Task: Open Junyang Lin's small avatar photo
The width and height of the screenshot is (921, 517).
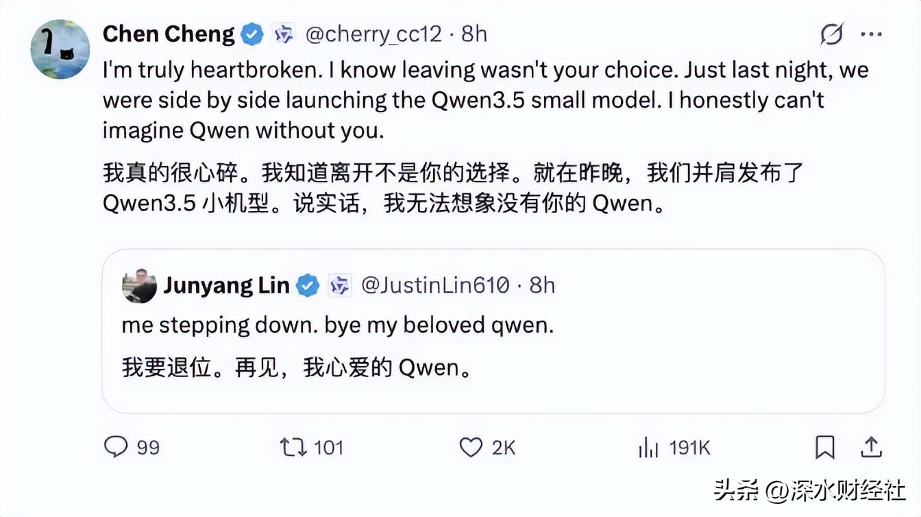Action: point(139,285)
